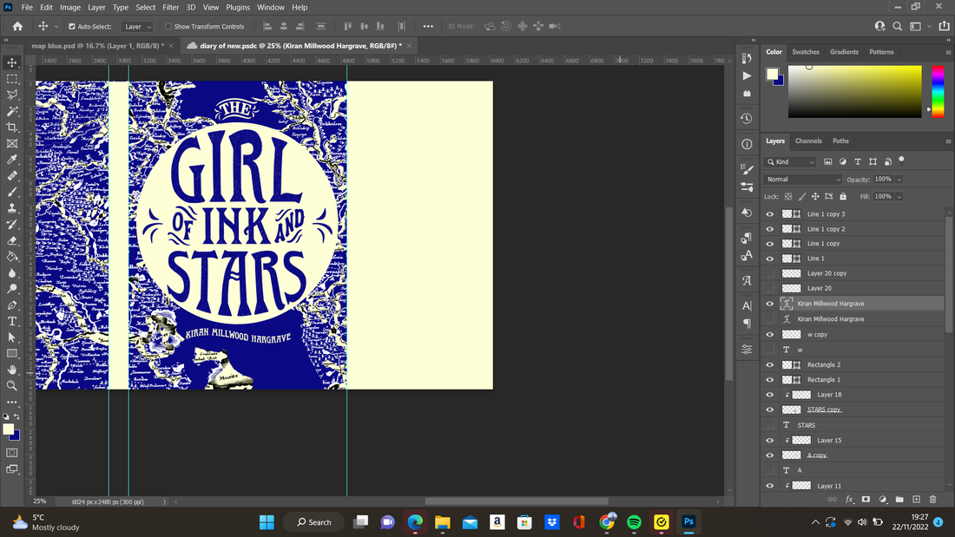Image resolution: width=955 pixels, height=537 pixels.
Task: Open the History panel icon
Action: tap(747, 119)
